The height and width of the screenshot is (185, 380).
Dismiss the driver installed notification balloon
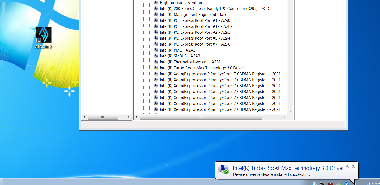pos(353,167)
